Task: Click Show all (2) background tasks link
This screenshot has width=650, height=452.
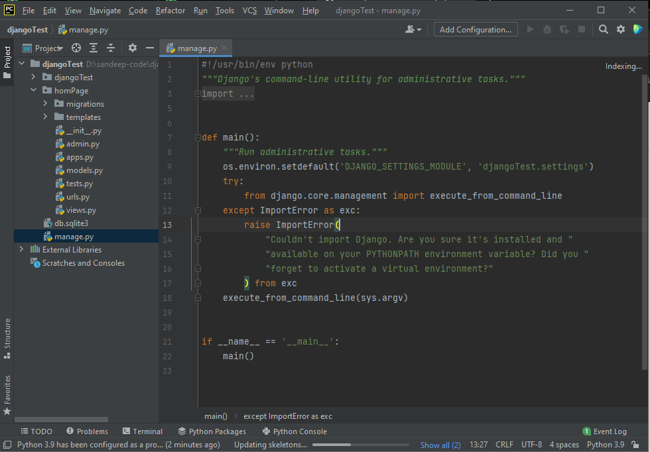Action: click(x=440, y=445)
